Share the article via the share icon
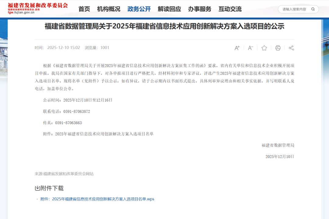Image resolution: width=329 pixels, height=219 pixels. [x=291, y=48]
